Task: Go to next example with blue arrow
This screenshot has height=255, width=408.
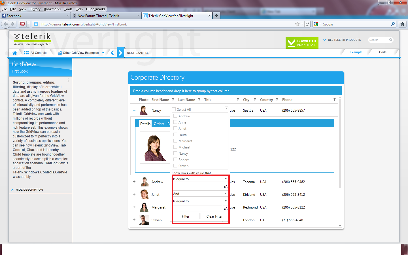Action: click(x=120, y=53)
